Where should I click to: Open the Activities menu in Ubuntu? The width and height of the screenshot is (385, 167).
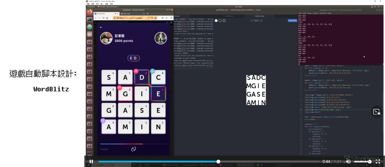(x=91, y=7)
